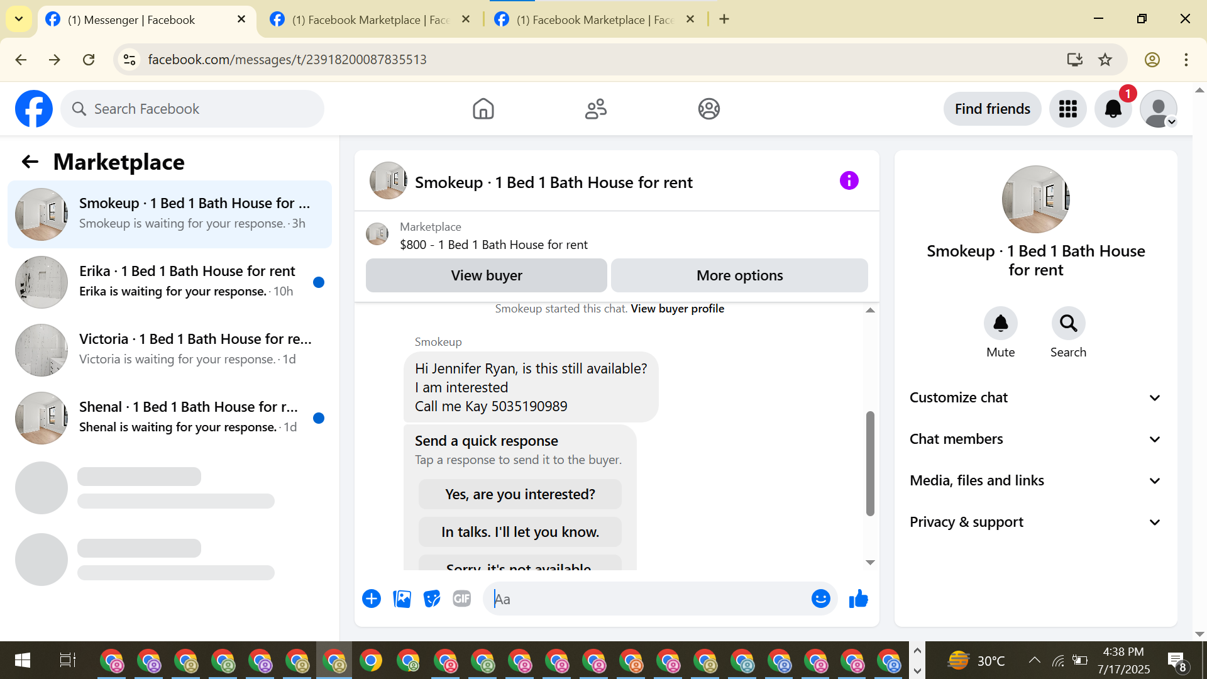Open more actions with blue plus icon
The height and width of the screenshot is (679, 1207).
[372, 599]
